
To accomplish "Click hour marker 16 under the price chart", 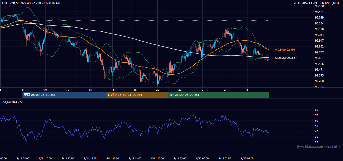I will click(x=113, y=90).
